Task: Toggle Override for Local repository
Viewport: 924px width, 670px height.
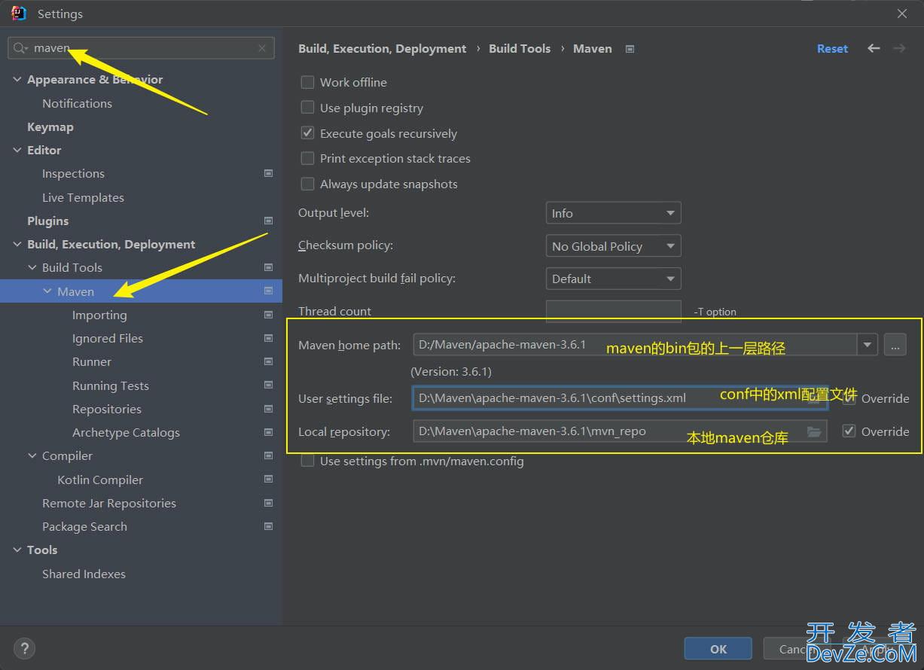Action: coord(849,431)
